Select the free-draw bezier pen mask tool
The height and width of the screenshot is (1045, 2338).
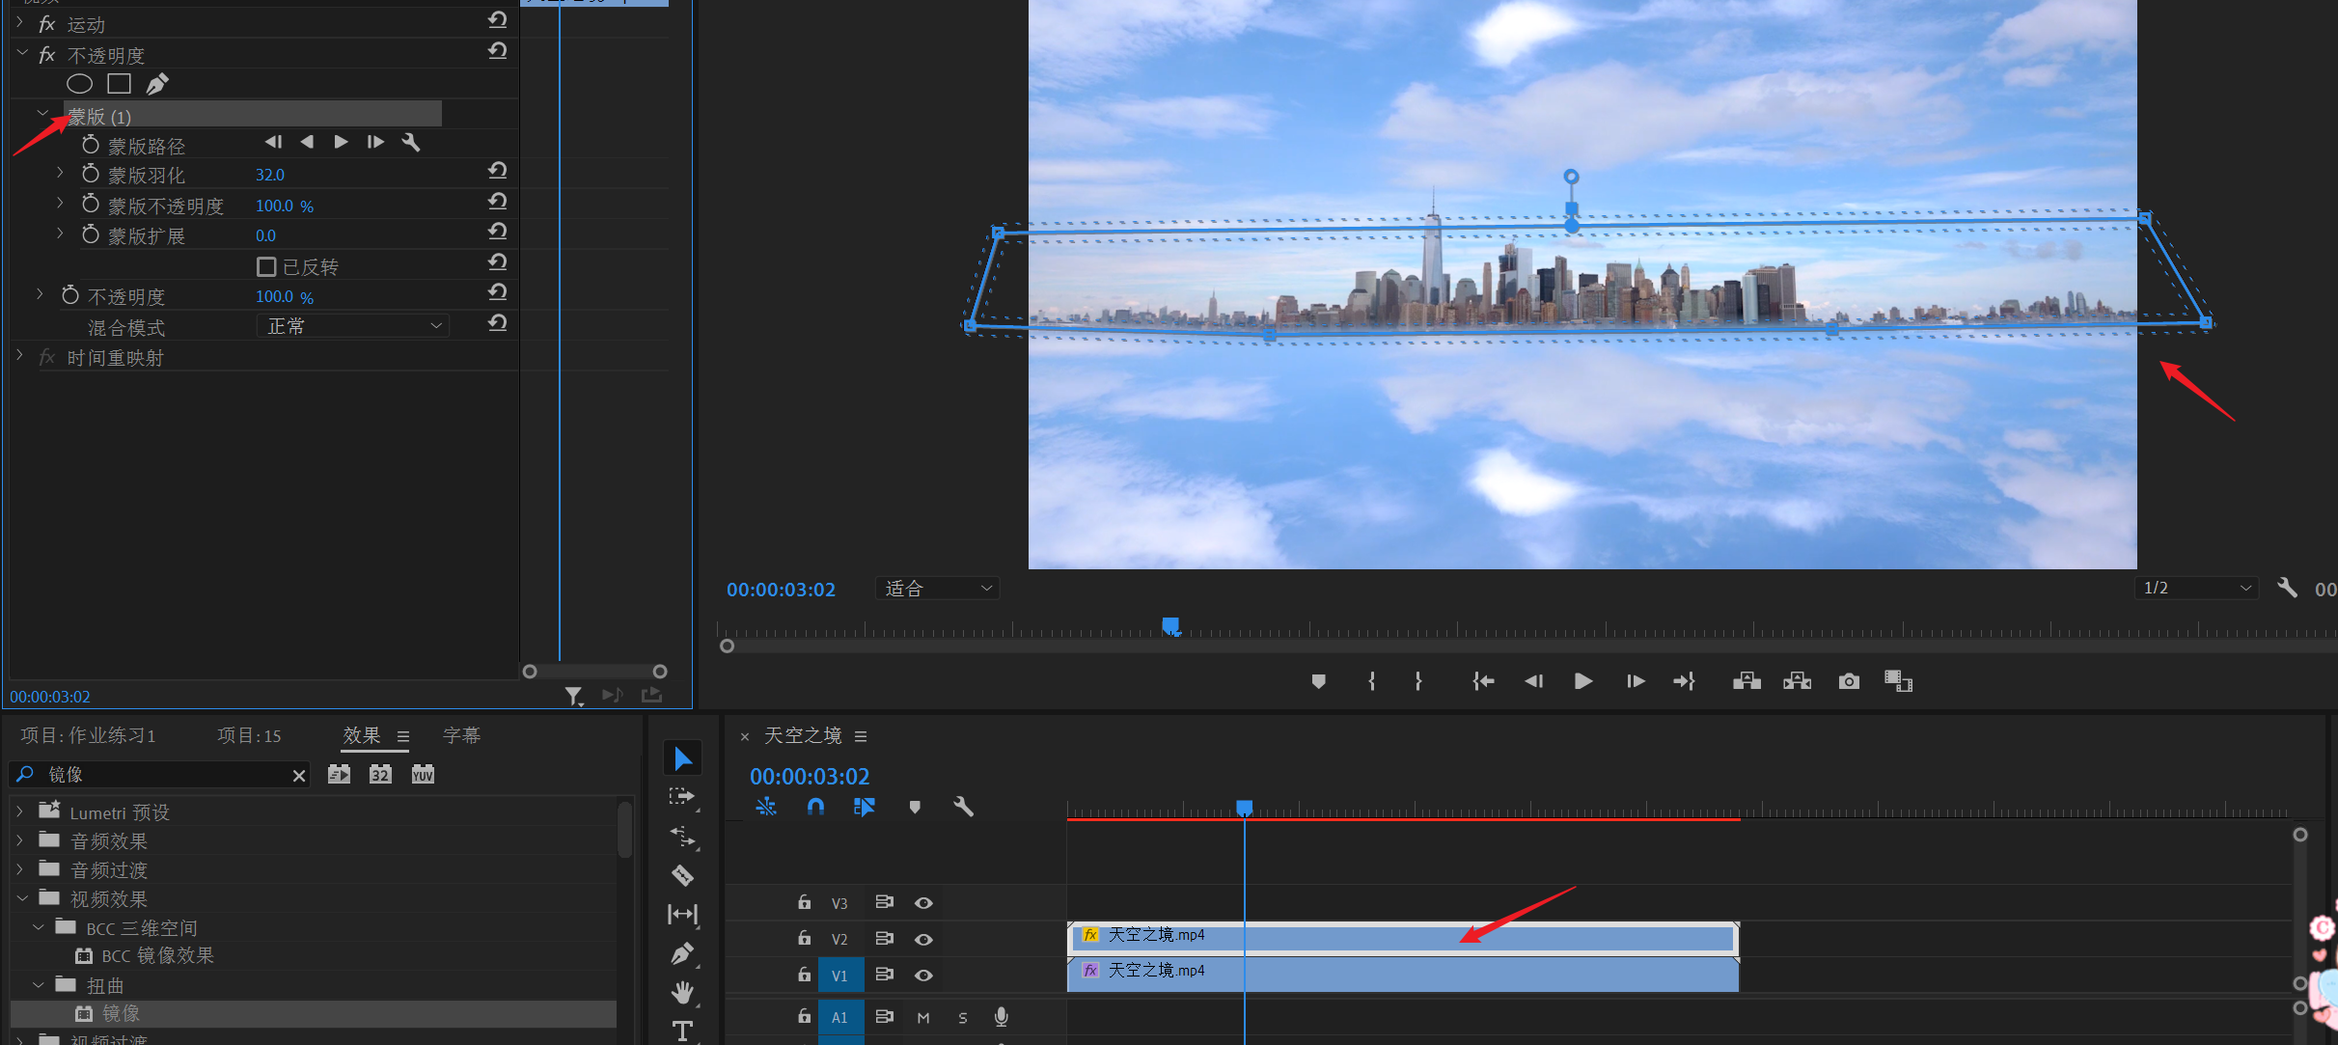click(x=157, y=84)
